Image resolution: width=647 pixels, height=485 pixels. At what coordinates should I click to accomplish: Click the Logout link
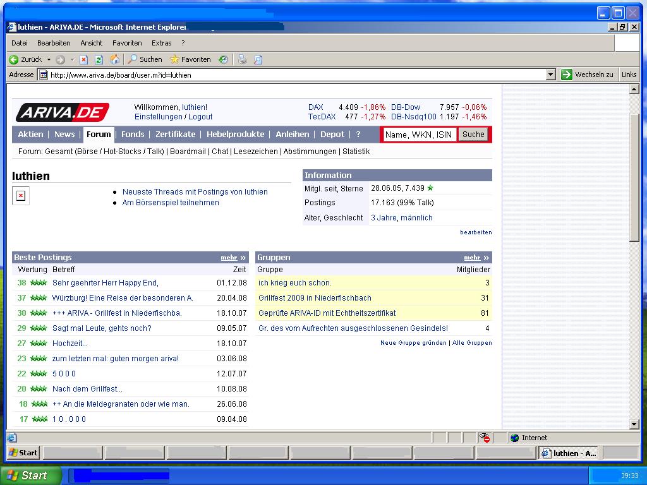tap(200, 117)
